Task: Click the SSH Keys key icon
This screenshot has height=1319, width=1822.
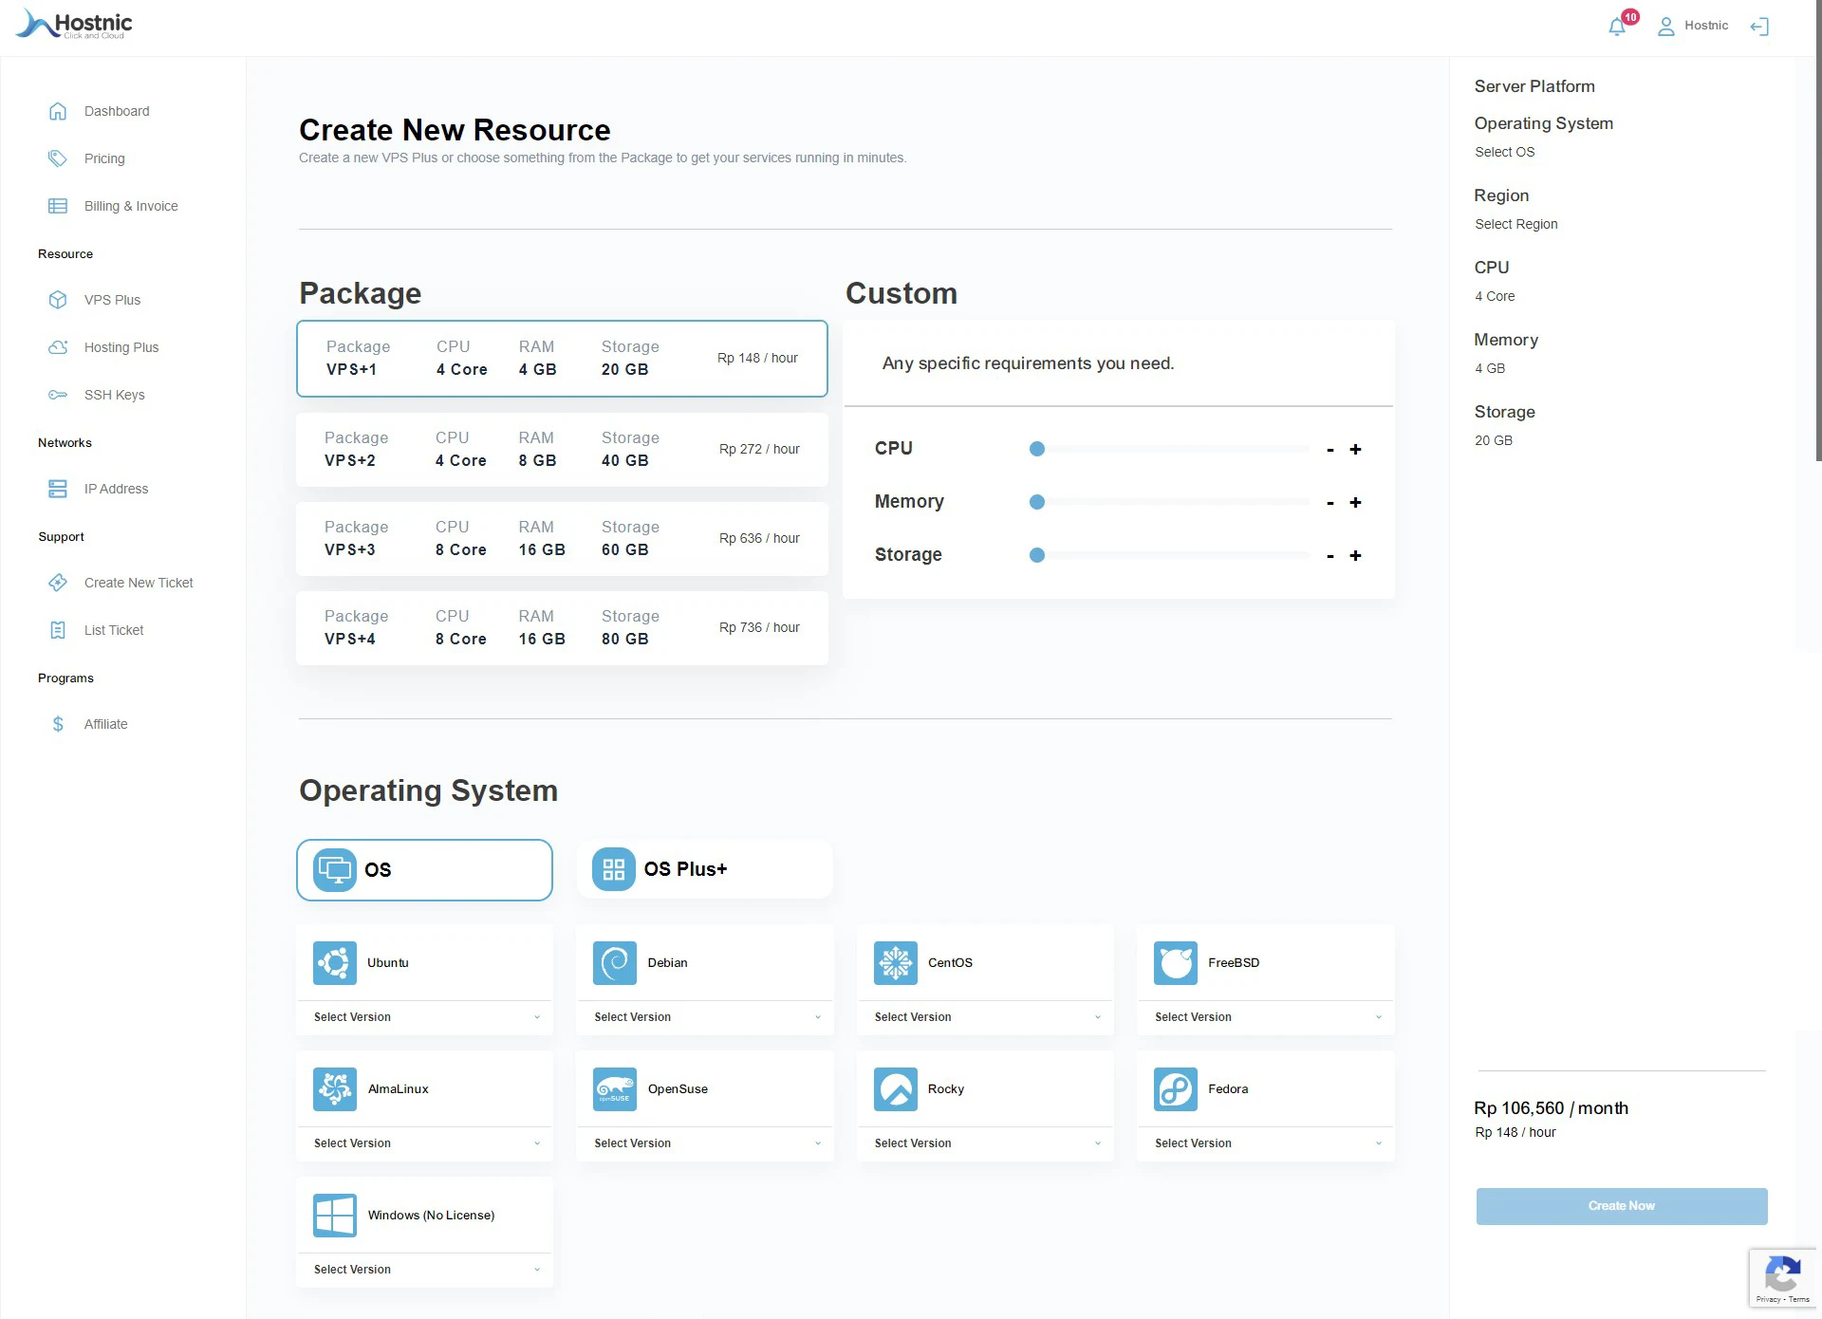Action: (58, 395)
